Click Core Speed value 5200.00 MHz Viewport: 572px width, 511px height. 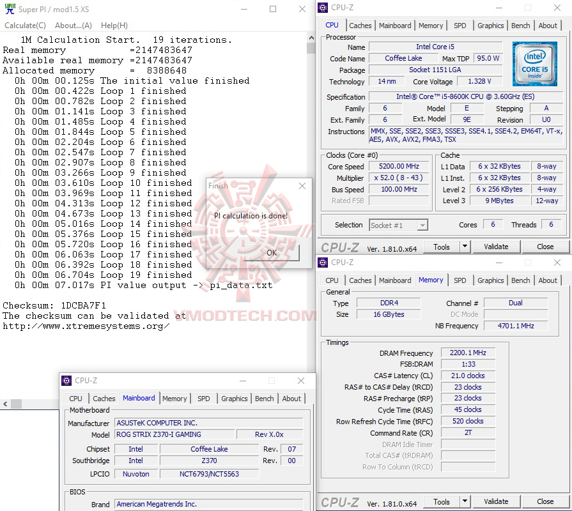[399, 166]
